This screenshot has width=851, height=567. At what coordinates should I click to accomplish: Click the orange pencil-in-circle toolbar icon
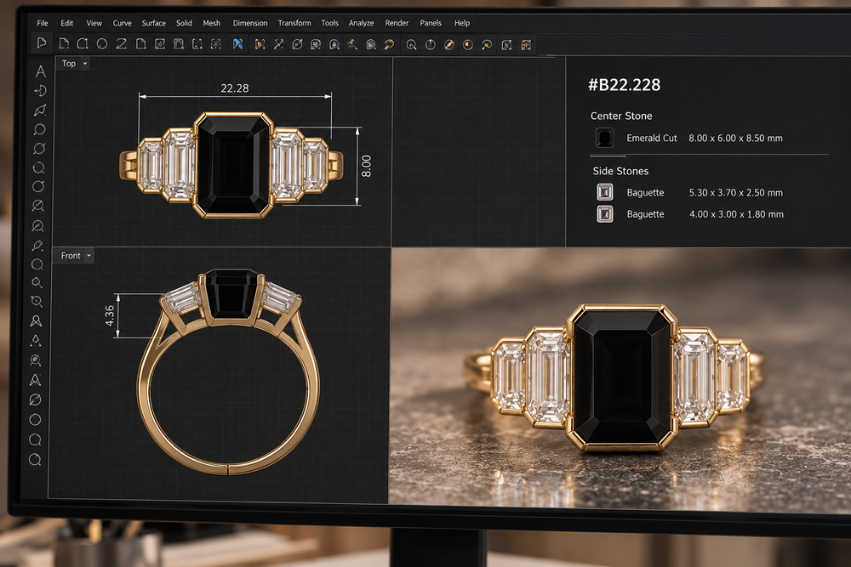click(x=448, y=45)
